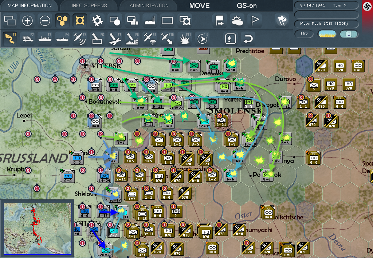Select the 13=27 green unit counter
Screen dimensions: 373x258
click(177, 104)
